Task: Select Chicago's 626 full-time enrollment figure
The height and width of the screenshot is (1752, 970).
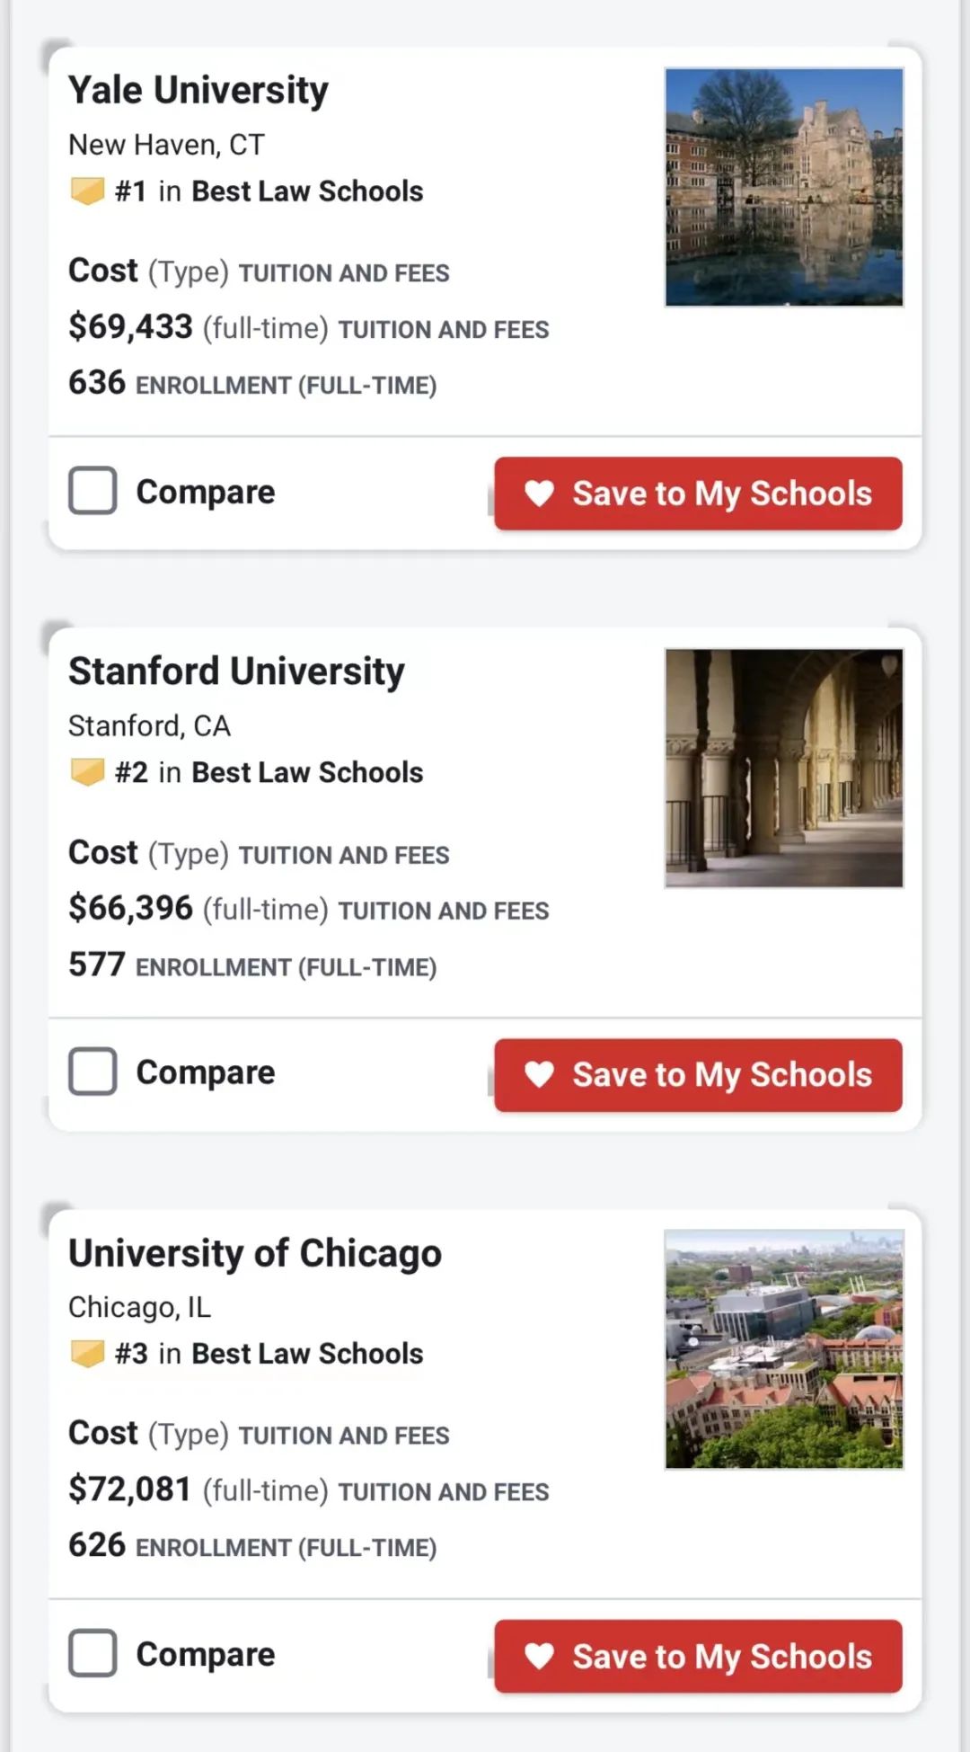Action: (97, 1545)
